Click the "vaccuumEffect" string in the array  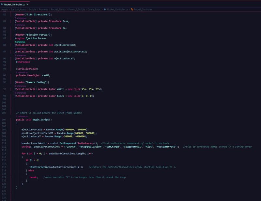[166, 147]
